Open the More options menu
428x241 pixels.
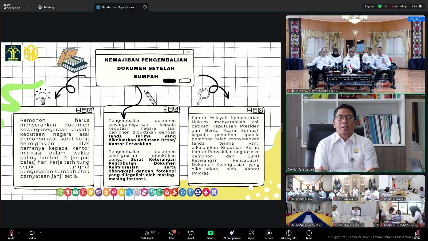(309, 235)
